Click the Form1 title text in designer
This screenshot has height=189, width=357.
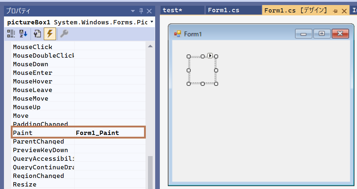tap(193, 34)
